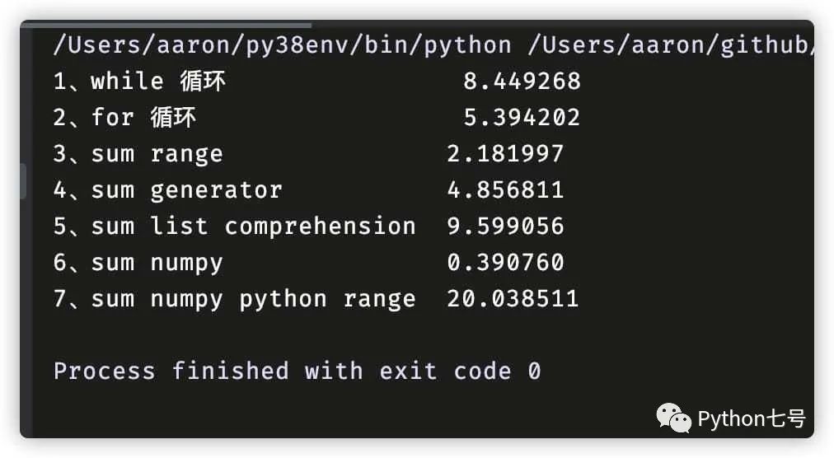Click the timing value 8.449268
The width and height of the screenshot is (834, 458).
[522, 81]
